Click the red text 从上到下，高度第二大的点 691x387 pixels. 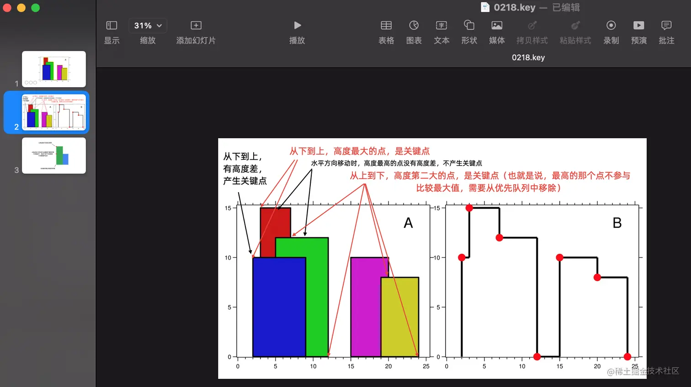[490, 182]
